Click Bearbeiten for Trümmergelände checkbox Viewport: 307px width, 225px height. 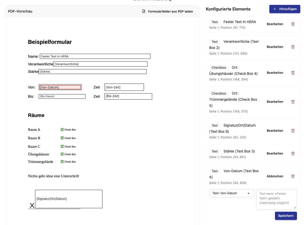(275, 102)
